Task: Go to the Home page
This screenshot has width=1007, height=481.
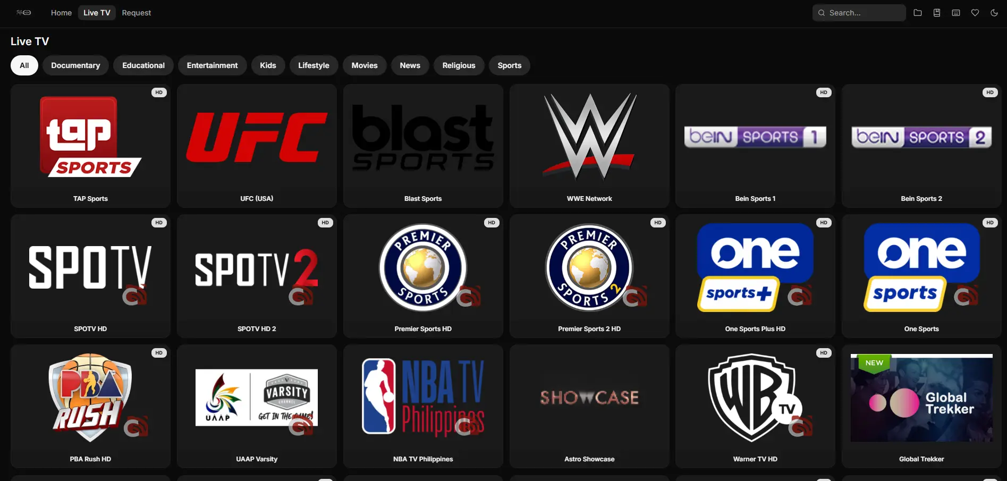Action: (61, 13)
